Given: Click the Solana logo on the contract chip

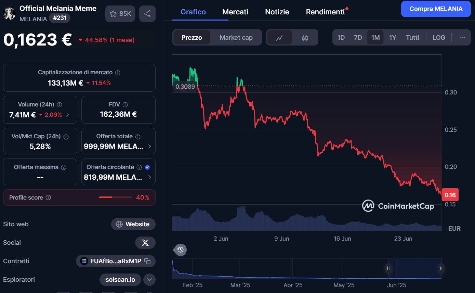Looking at the screenshot, I should tap(84, 261).
